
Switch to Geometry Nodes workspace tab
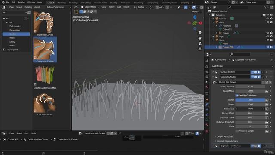click(x=169, y=3)
